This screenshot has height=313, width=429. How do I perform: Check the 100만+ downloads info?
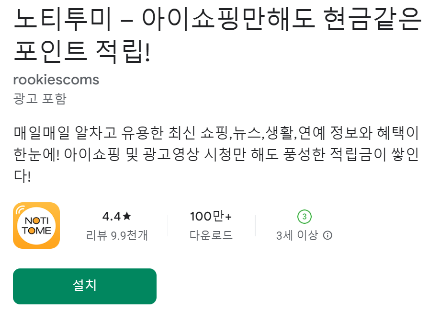tap(212, 217)
